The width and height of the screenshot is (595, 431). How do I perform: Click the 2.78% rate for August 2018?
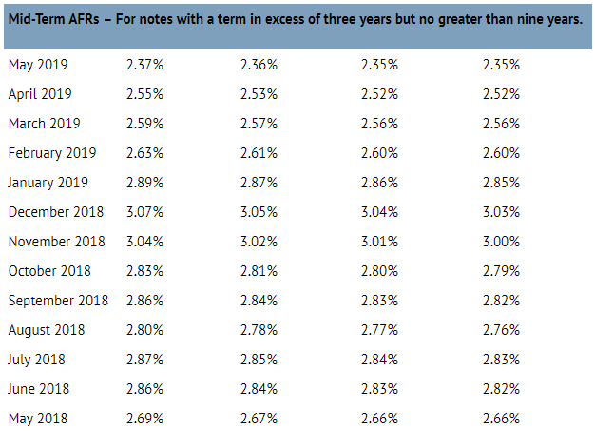(259, 330)
